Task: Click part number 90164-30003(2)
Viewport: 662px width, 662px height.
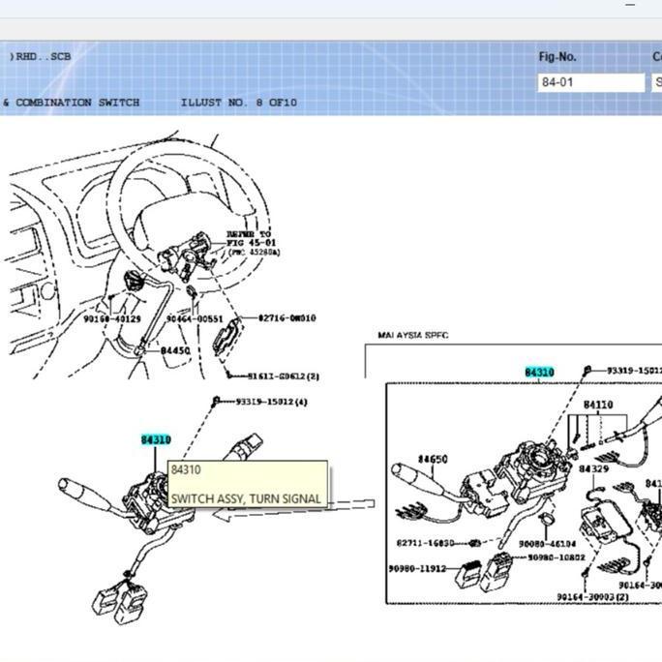Action: tap(592, 597)
